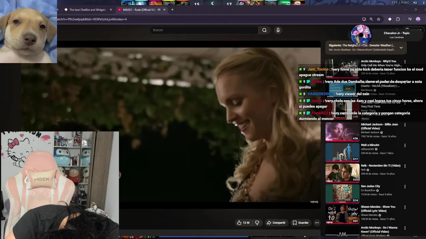Focus the Buscar search field
The width and height of the screenshot is (426, 239).
pos(203,30)
